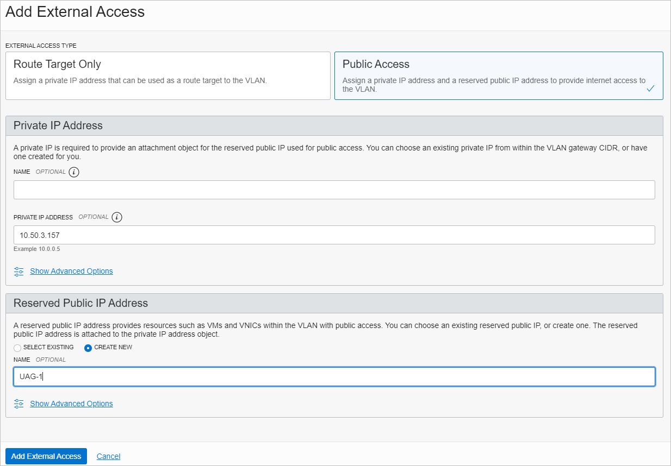Select the Route Target Only access type
Screen dimensions: 671x466
click(x=167, y=75)
